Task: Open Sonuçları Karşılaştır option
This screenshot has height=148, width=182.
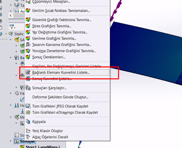Action: 67,88
